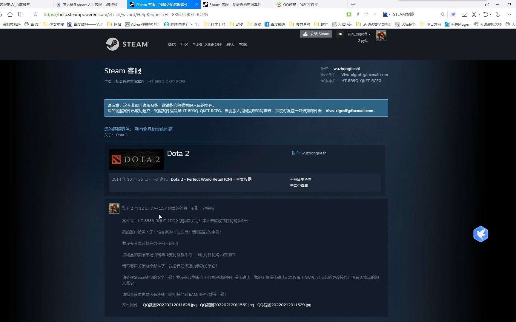Open the Baidu search engine selector

click(x=387, y=14)
